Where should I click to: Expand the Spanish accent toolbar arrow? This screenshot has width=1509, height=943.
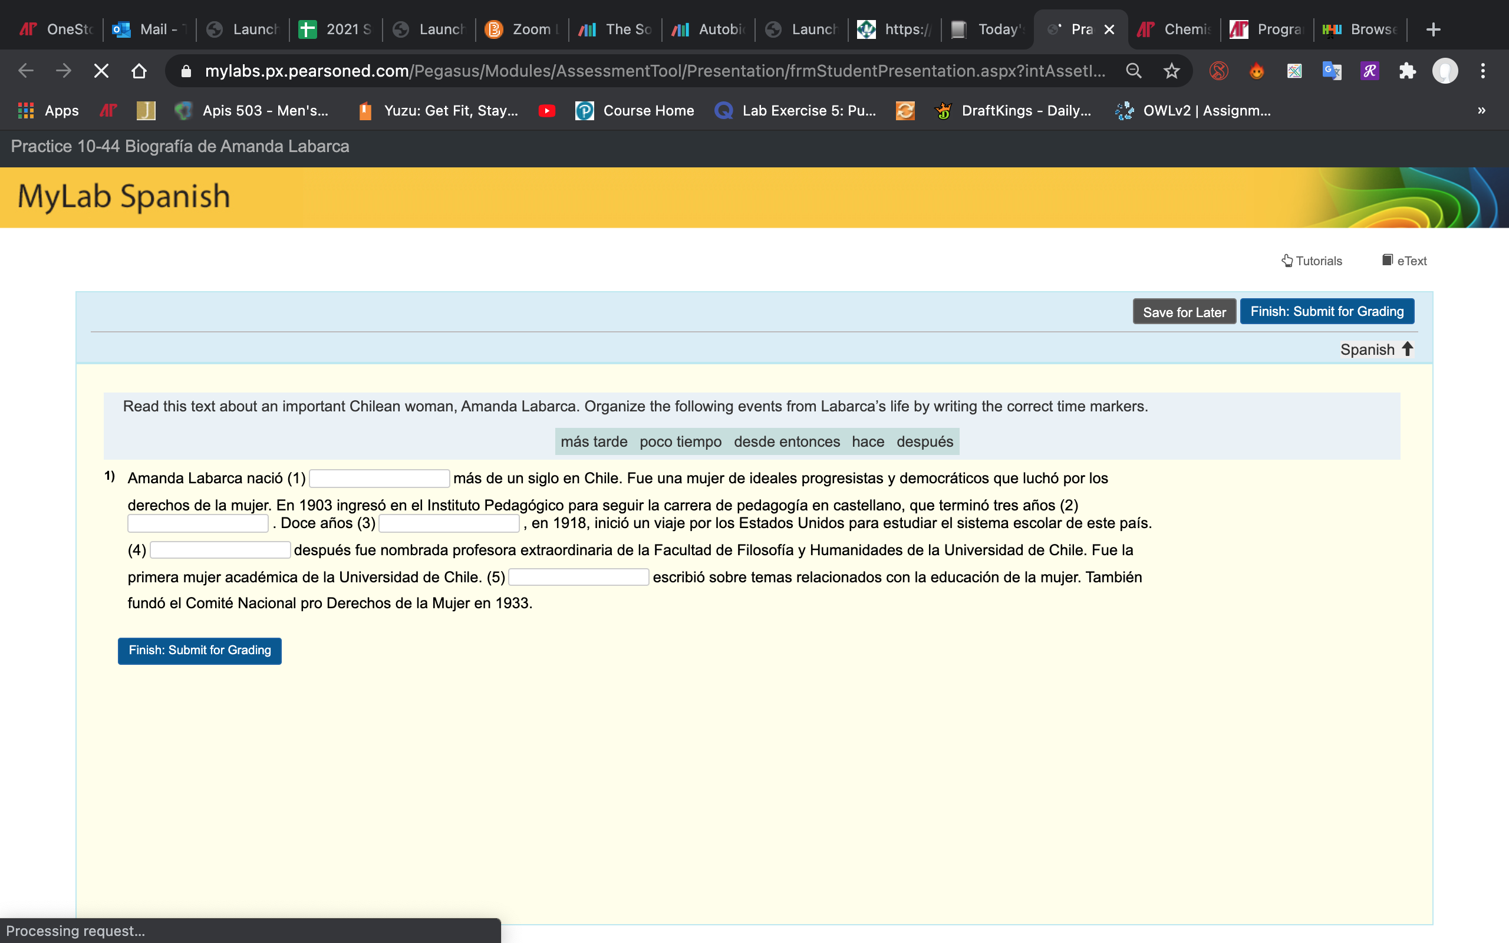(x=1408, y=349)
